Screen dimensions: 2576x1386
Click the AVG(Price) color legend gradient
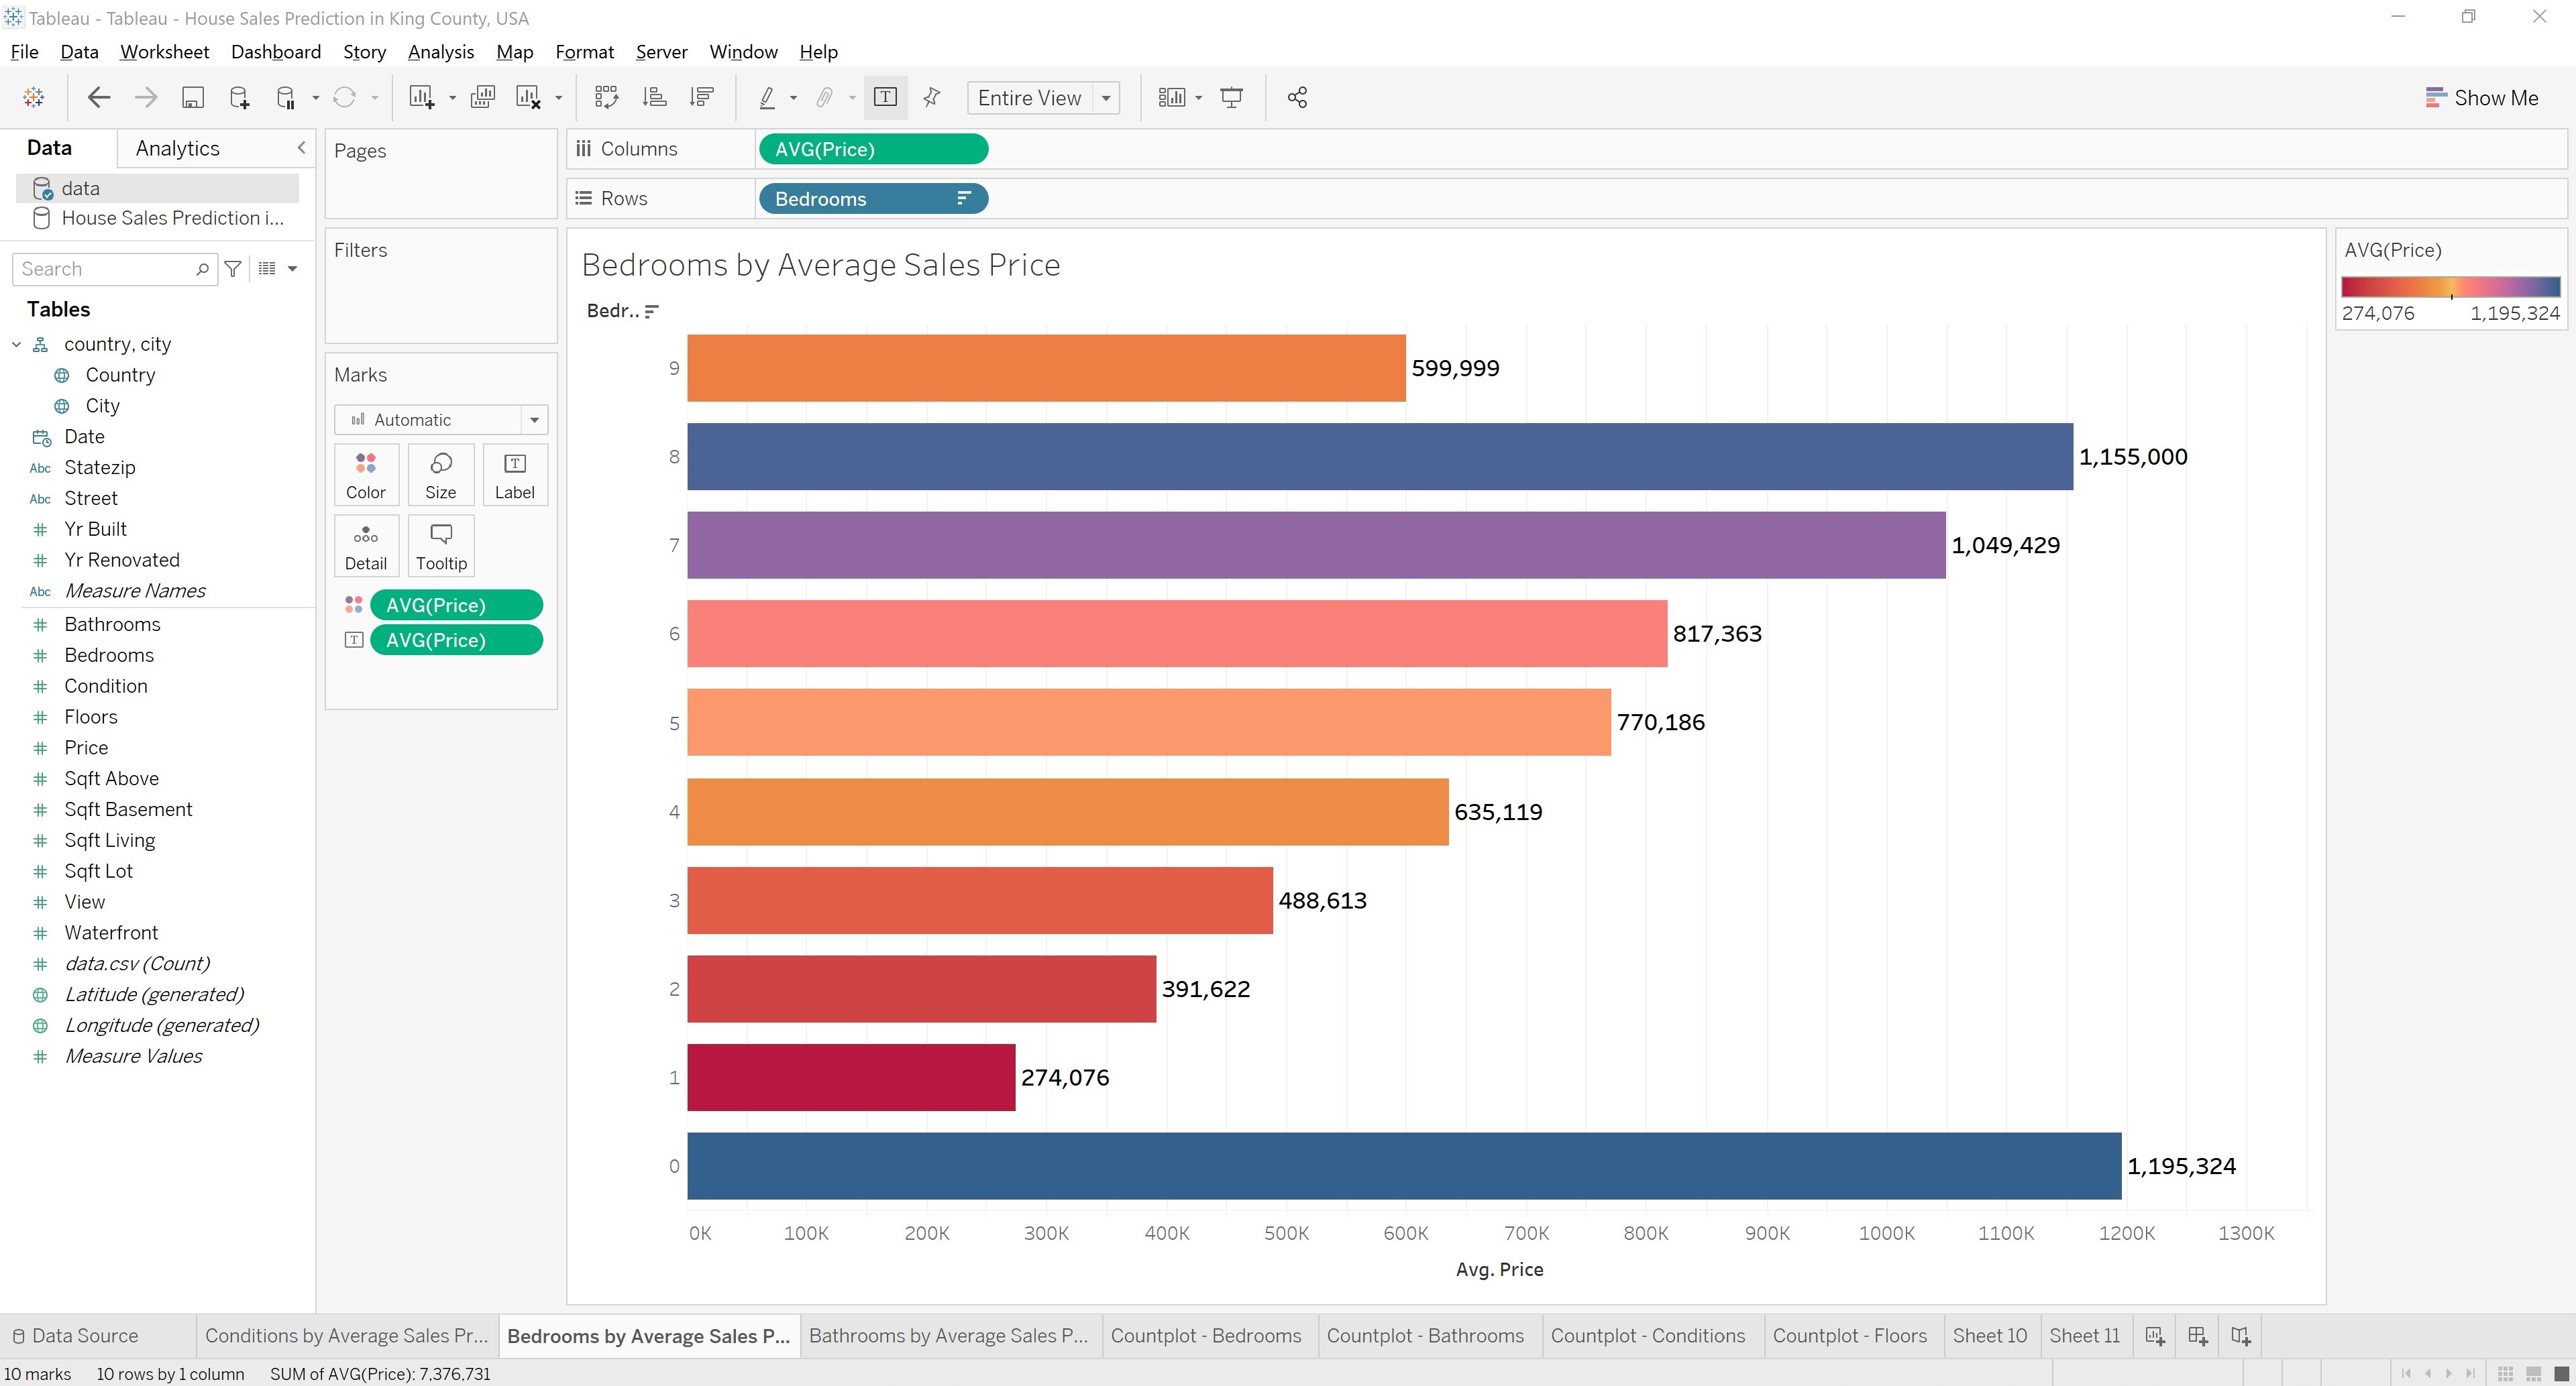click(2450, 287)
